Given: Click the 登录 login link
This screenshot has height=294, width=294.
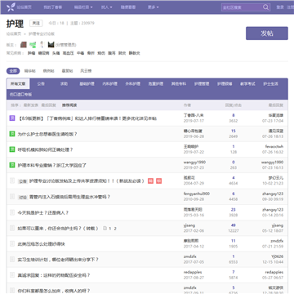Looking at the screenshot, I should [280, 7].
